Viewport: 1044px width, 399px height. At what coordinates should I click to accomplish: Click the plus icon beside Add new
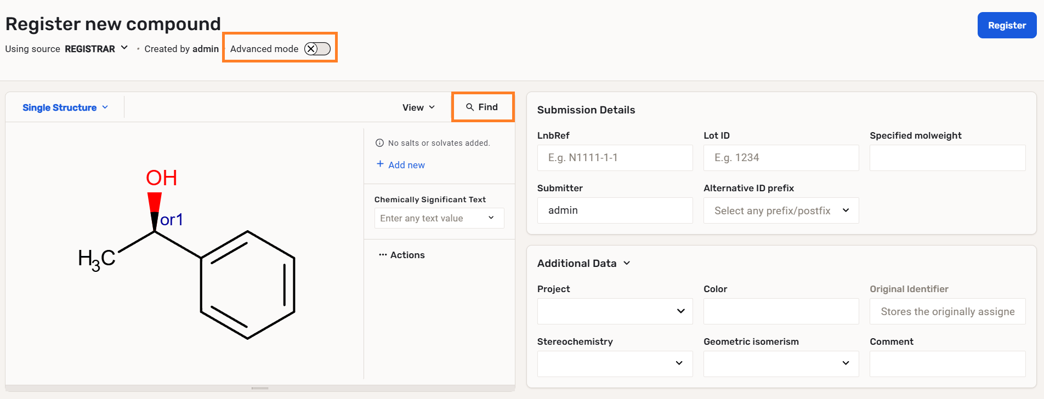pyautogui.click(x=380, y=164)
